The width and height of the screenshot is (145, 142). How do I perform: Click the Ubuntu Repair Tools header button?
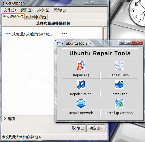100,53
